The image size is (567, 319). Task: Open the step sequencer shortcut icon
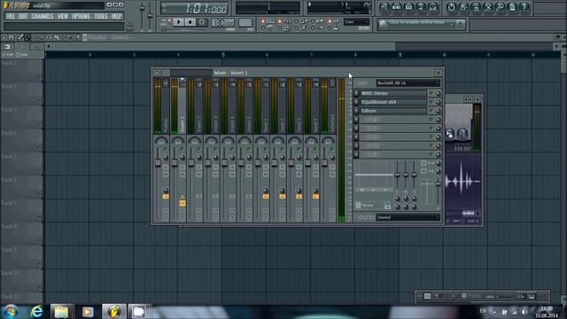tap(396, 7)
